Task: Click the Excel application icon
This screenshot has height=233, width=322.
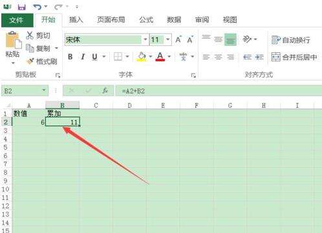Action: point(8,7)
